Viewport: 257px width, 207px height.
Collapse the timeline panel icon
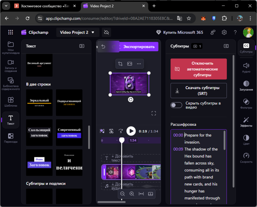click(x=150, y=194)
